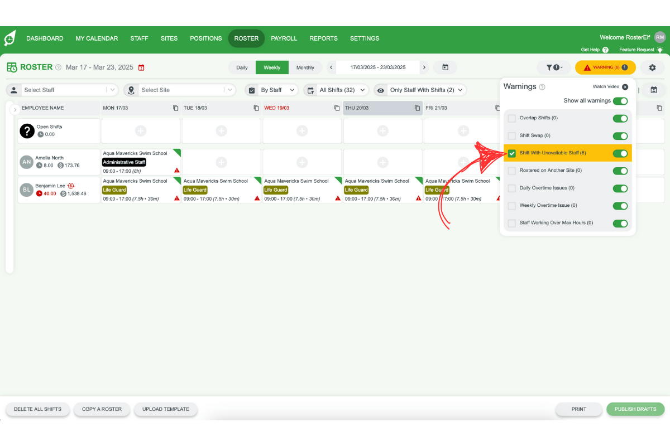Screen dimensions: 670x446
Task: Go to the PAYROLL menu item
Action: (x=284, y=38)
